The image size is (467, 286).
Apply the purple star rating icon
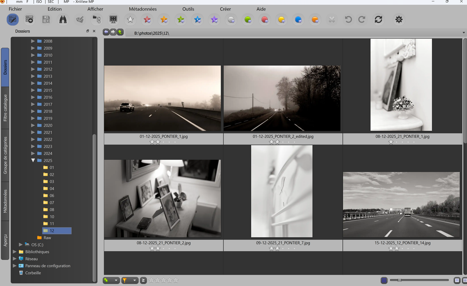(214, 19)
